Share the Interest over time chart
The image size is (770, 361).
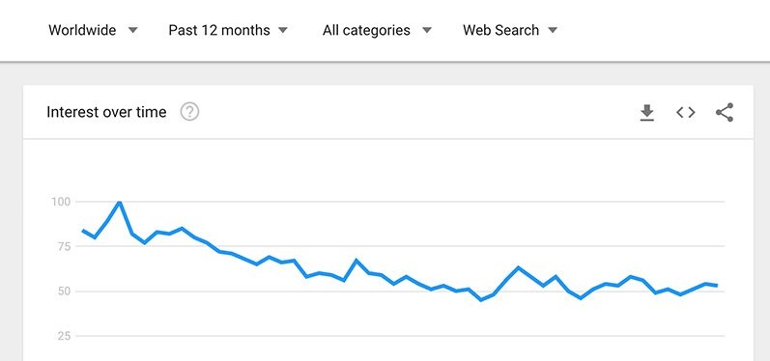(x=725, y=112)
